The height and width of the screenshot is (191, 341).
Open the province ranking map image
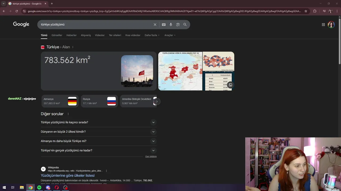point(180,71)
